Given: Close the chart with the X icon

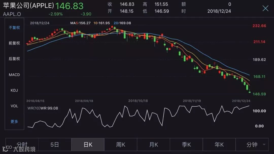Looking at the screenshot, I should pyautogui.click(x=265, y=8).
